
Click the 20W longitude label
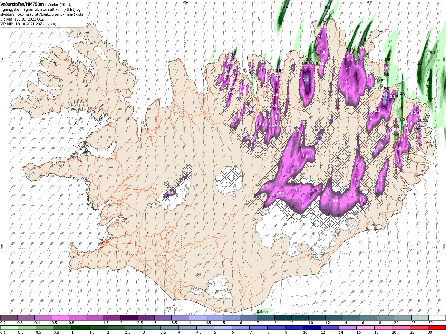click(x=185, y=1)
